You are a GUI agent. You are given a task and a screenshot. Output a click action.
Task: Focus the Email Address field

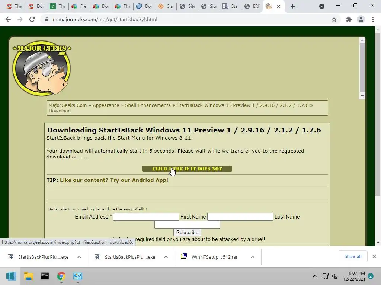(x=146, y=217)
